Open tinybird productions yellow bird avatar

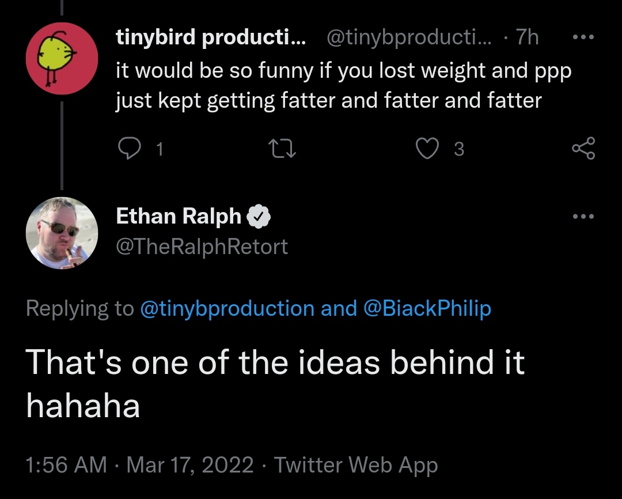point(62,58)
